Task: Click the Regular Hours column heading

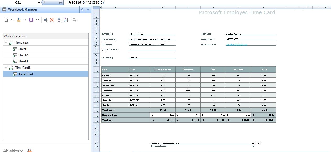Action: (x=163, y=70)
